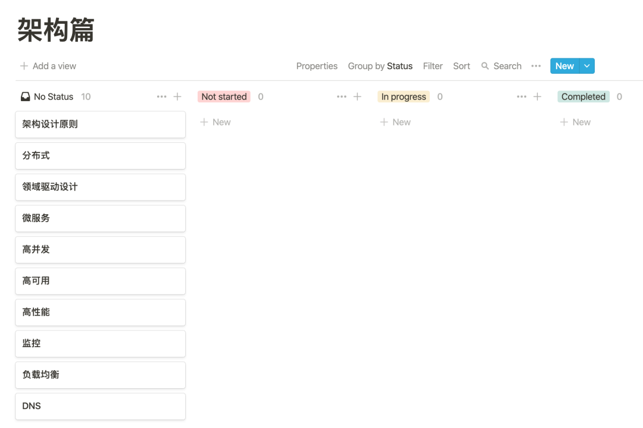Expand the New button dropdown arrow
Screen dimensions: 643x428
coord(587,66)
